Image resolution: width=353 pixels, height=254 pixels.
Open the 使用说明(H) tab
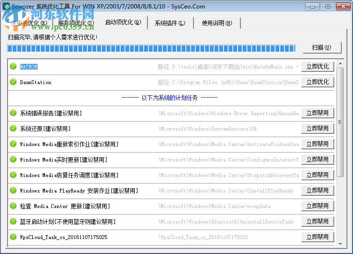point(217,23)
